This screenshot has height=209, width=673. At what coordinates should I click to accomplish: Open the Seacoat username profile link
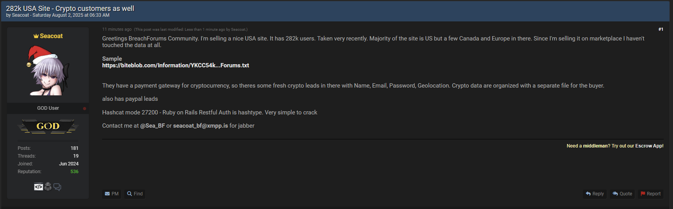[x=51, y=36]
